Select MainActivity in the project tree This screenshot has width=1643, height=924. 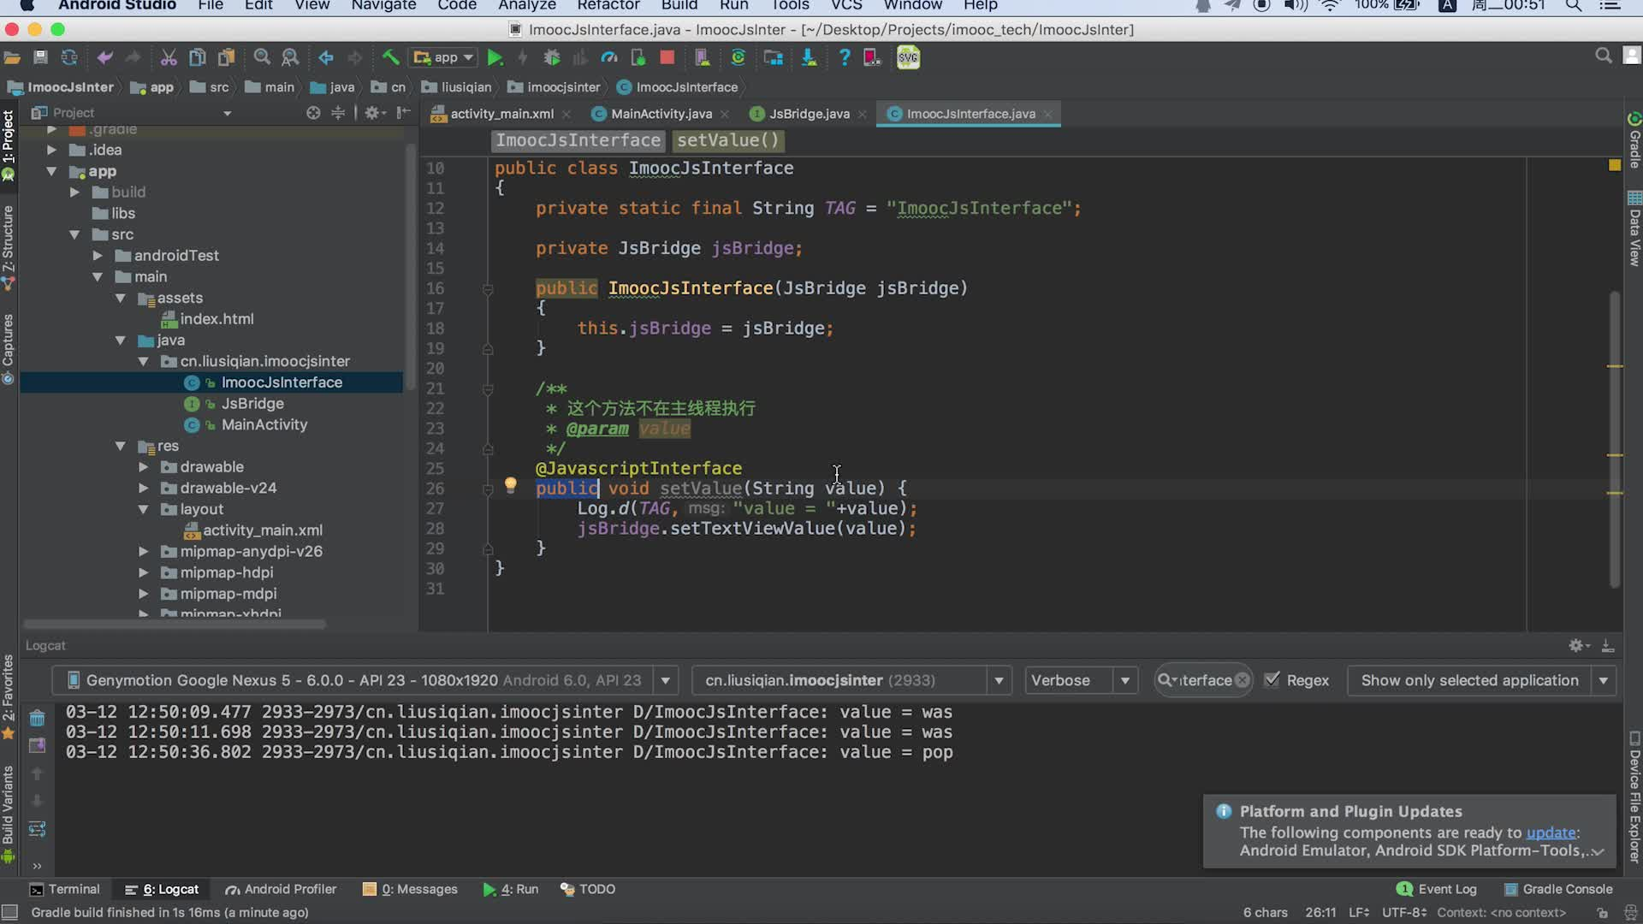click(264, 425)
